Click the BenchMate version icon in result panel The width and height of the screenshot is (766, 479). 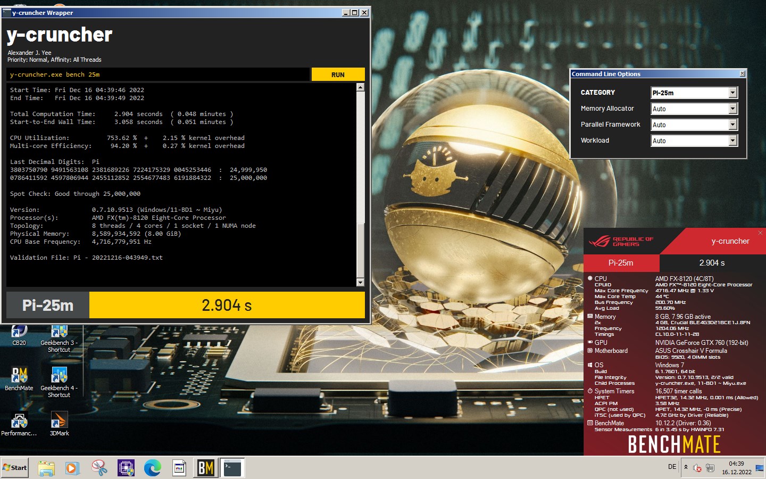coord(590,423)
